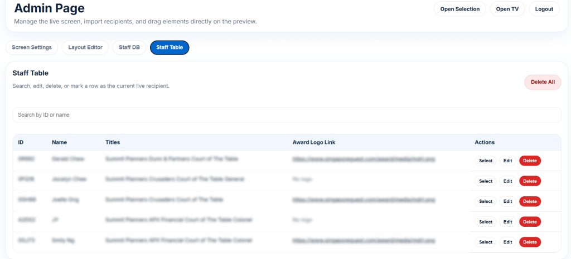Screen dimensions: 571x259
Task: Go to the Staff DB tab
Action: click(x=129, y=48)
